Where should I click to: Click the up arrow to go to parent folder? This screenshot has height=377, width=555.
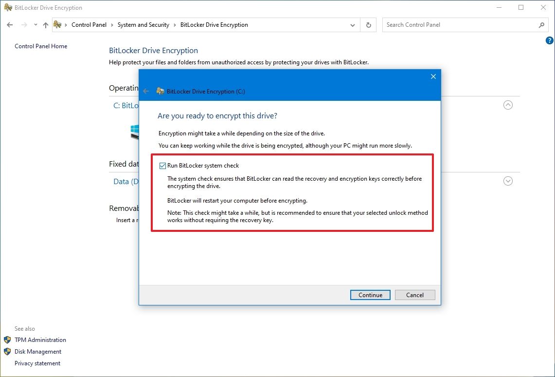click(45, 24)
